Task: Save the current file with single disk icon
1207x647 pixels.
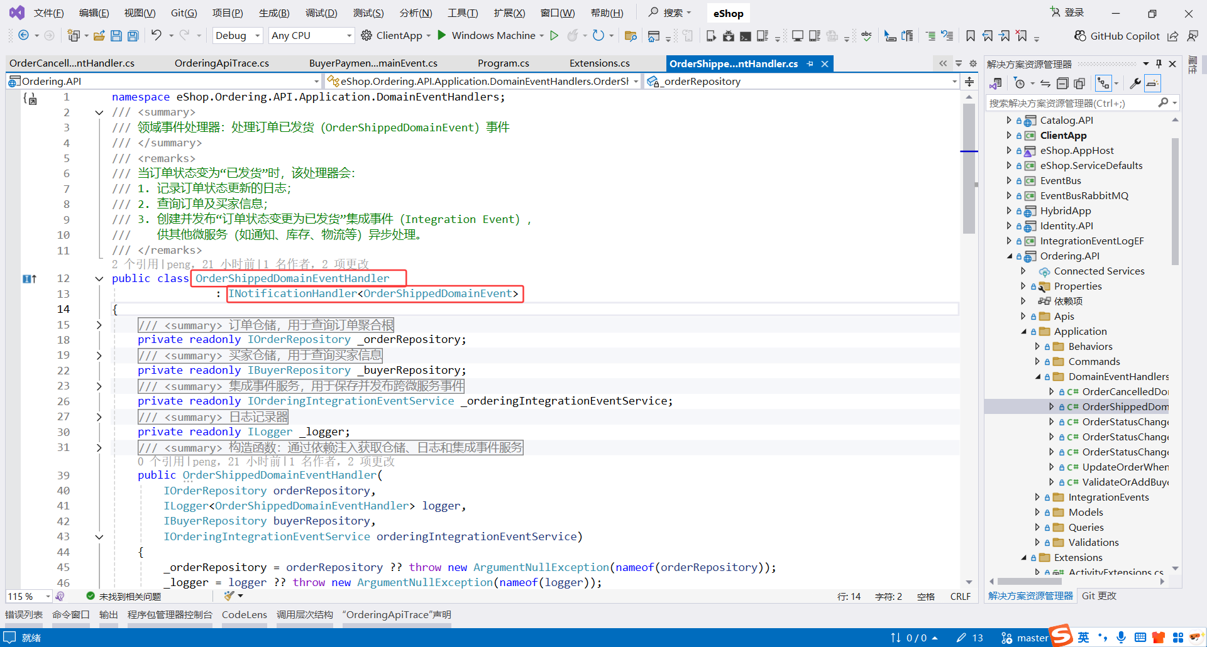Action: coord(116,36)
